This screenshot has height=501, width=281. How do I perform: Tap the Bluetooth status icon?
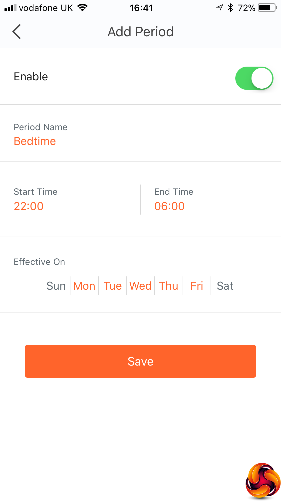(230, 8)
